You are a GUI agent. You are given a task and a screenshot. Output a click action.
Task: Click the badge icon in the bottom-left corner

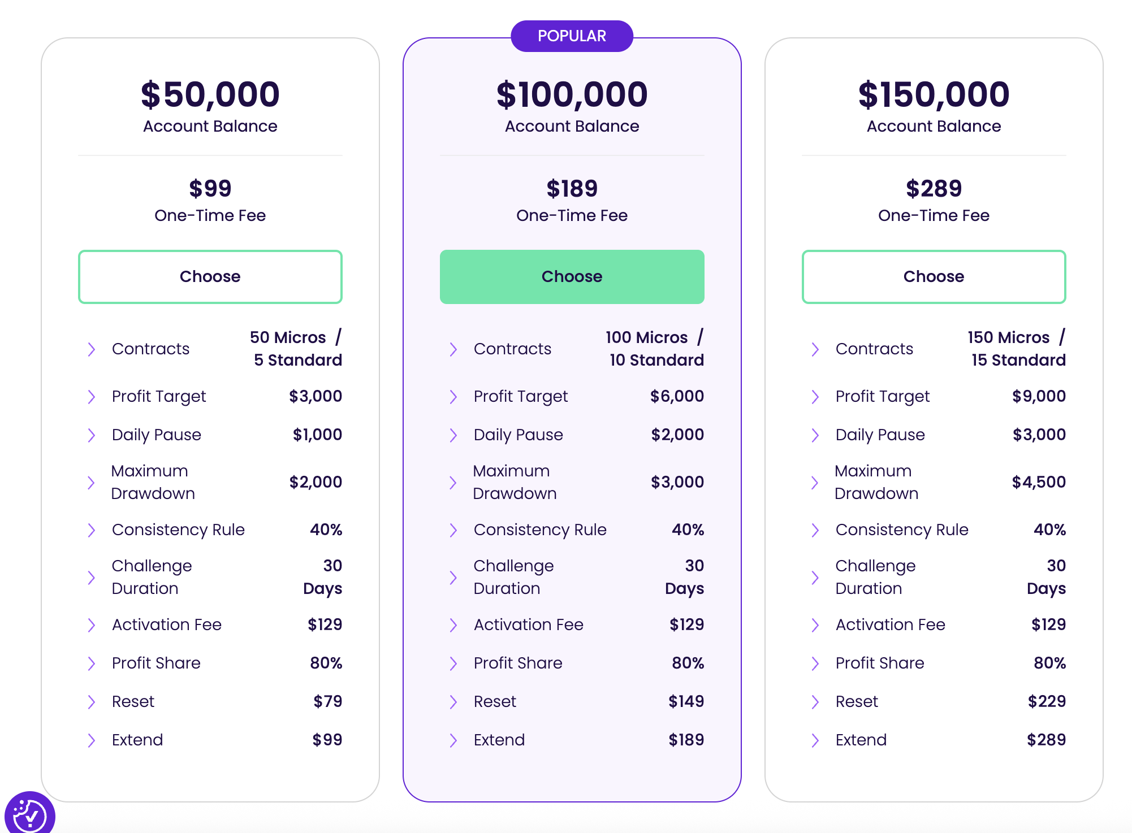pyautogui.click(x=31, y=814)
